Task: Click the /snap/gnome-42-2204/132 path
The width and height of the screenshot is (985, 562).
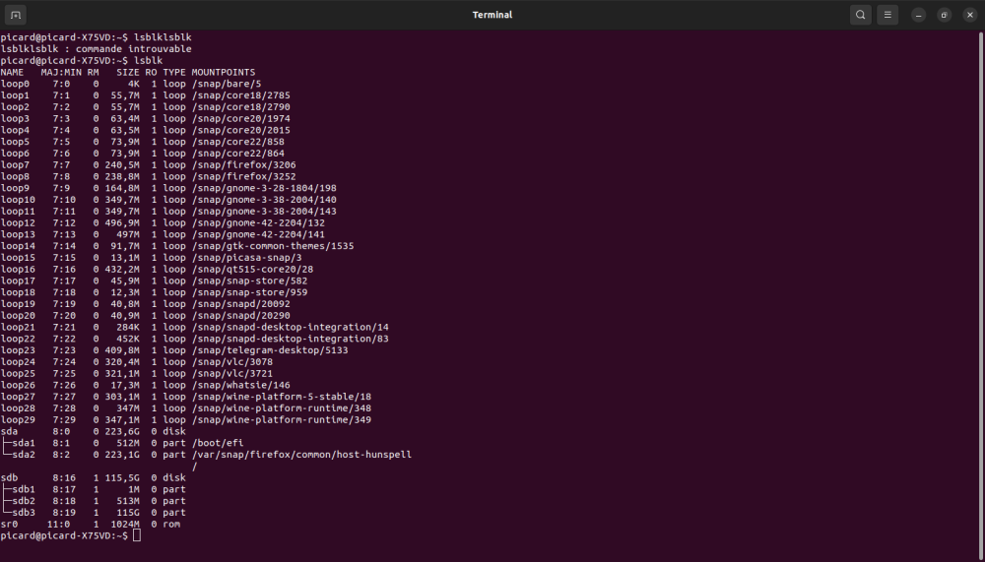Action: tap(258, 222)
